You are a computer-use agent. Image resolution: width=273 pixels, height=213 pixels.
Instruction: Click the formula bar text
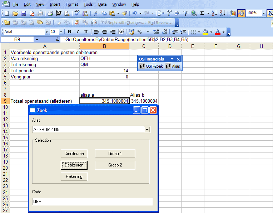pyautogui.click(x=125, y=40)
